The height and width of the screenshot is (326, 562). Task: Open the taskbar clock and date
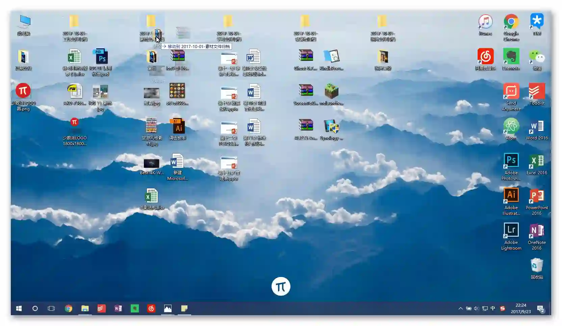521,308
